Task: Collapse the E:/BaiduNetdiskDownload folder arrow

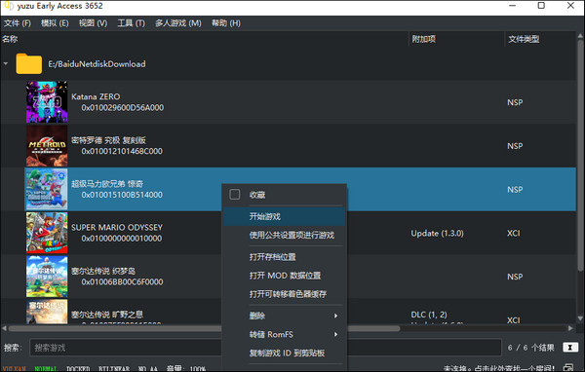Action: (x=6, y=63)
